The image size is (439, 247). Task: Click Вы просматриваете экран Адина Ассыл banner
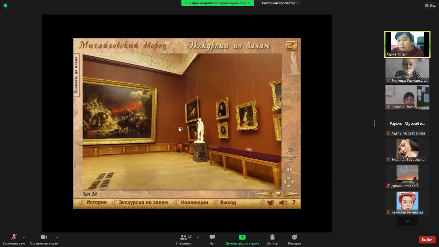(218, 3)
